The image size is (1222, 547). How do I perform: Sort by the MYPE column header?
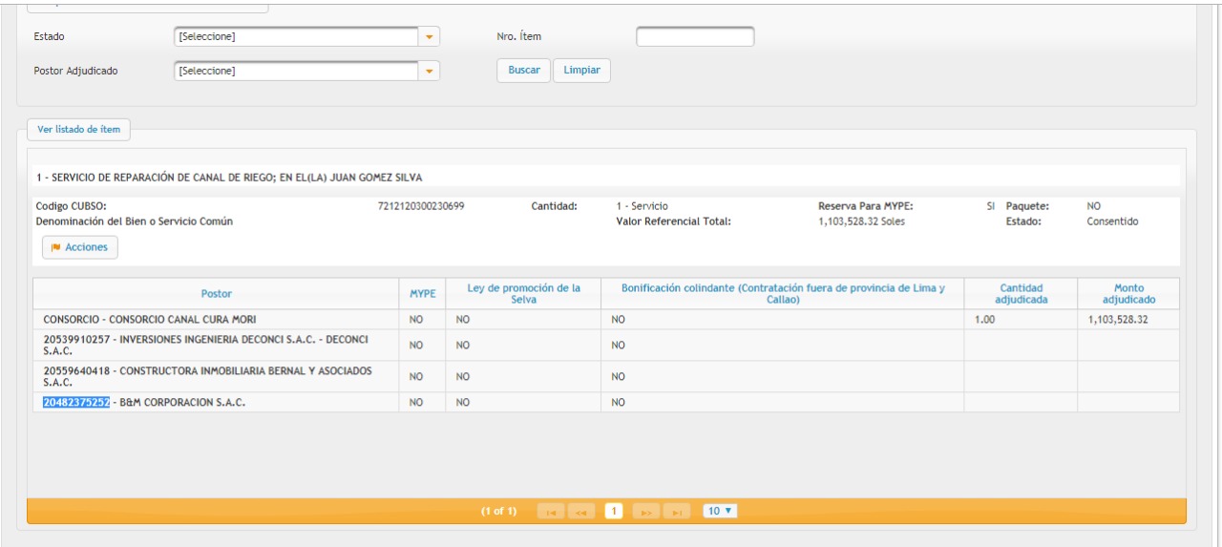[x=422, y=294]
